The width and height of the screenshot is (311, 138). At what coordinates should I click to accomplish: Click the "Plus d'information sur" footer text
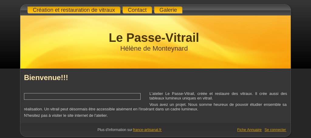click(115, 130)
